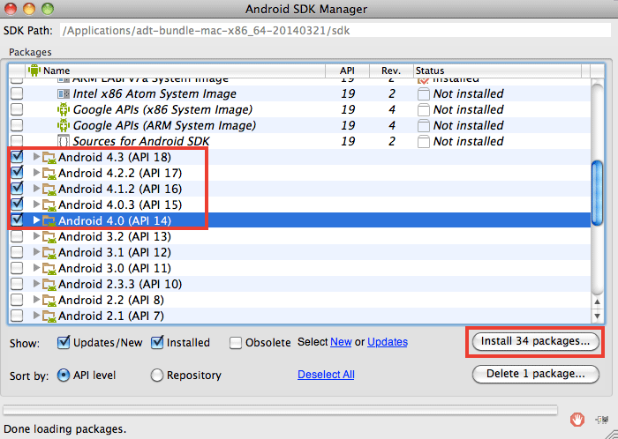Click the Android 4.2.2 folder icon
Screen dimensions: 618x439
(x=49, y=174)
